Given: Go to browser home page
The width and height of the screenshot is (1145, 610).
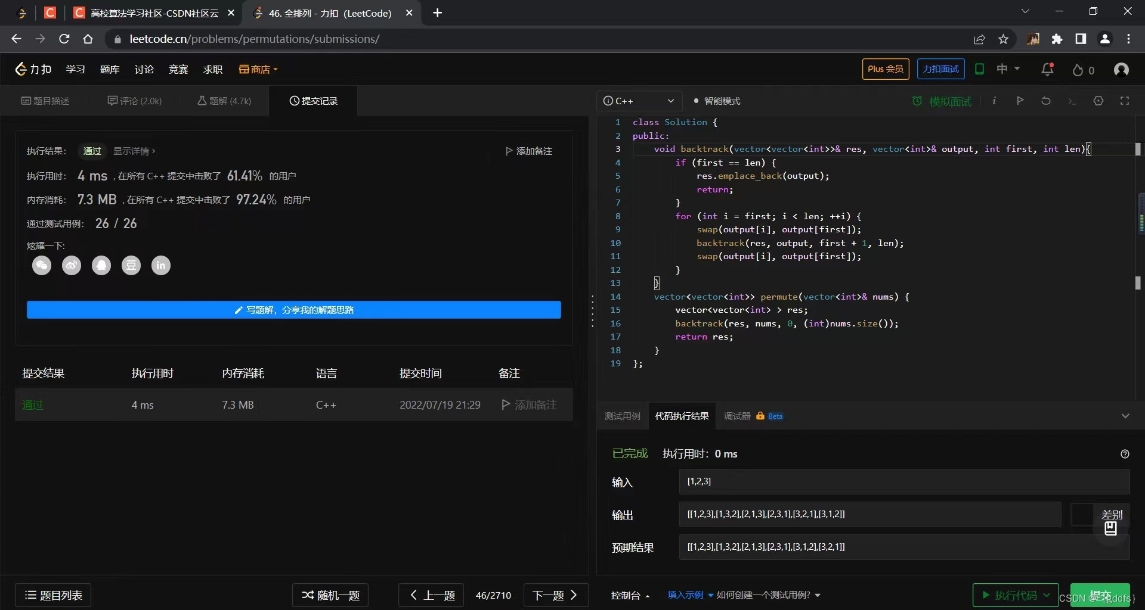Looking at the screenshot, I should click(x=88, y=39).
